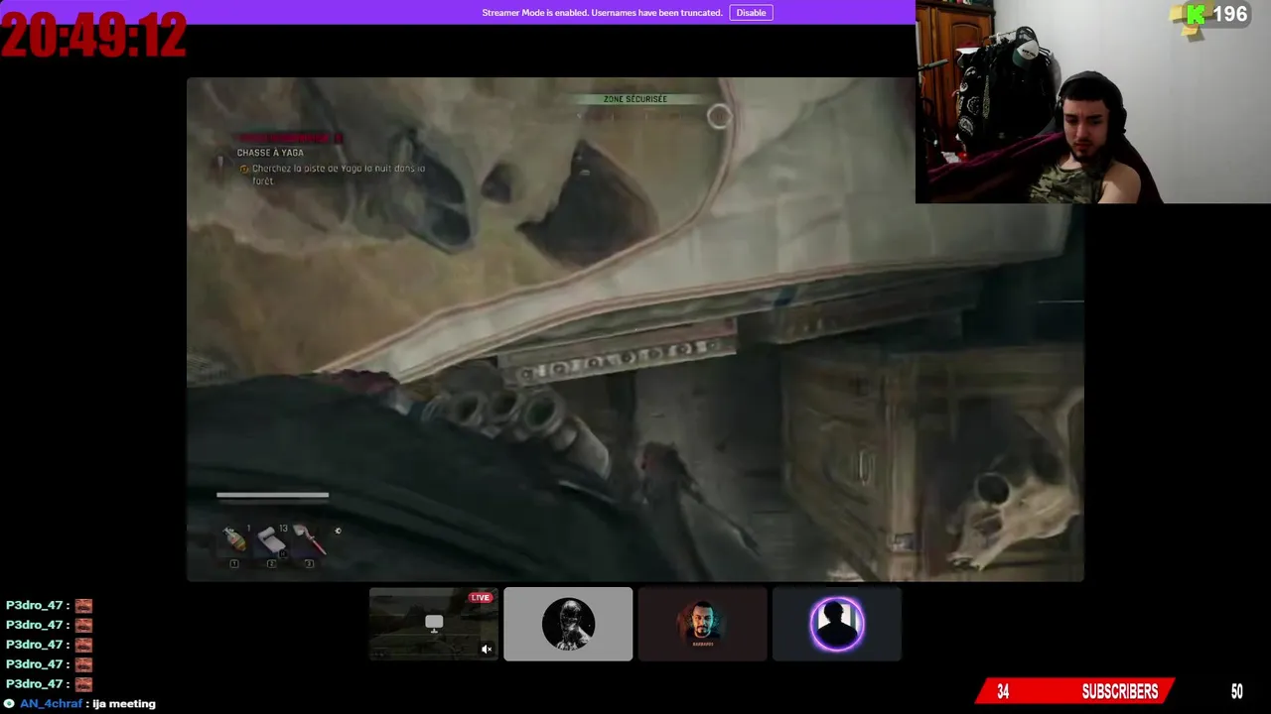Click the CHASSE À YAGA quest title
1271x714 pixels.
click(270, 153)
